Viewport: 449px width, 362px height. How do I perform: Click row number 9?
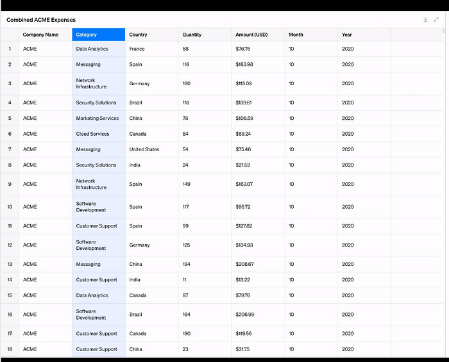pos(10,184)
